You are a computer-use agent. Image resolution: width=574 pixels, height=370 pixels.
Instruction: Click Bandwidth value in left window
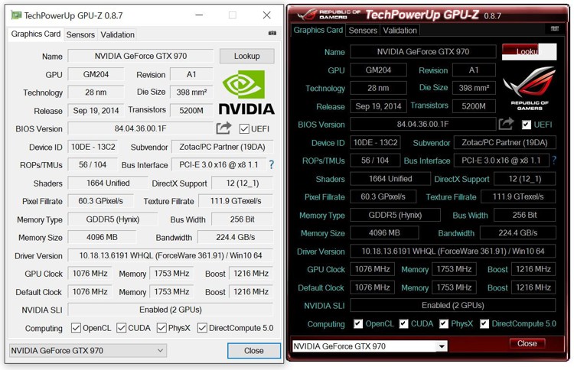pyautogui.click(x=236, y=237)
